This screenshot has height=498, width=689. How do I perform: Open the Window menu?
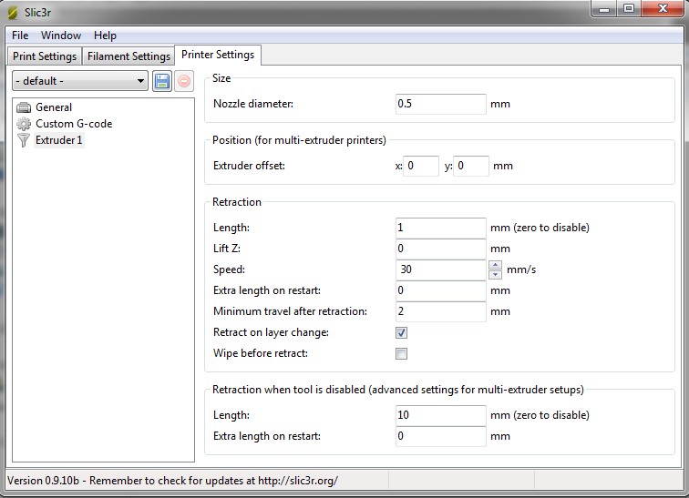click(x=61, y=36)
